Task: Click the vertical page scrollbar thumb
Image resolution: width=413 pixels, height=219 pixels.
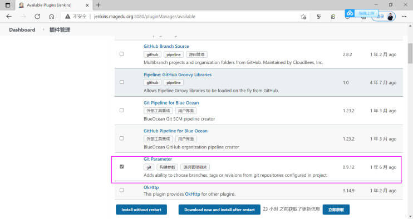Action: click(410, 53)
